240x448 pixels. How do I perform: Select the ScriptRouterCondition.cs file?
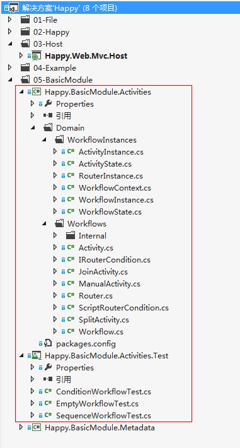click(x=123, y=308)
